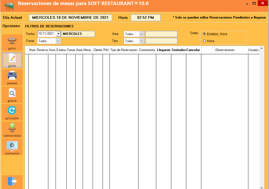Click the Llegaron column header
Screen dimensions: 269x189
(164, 50)
